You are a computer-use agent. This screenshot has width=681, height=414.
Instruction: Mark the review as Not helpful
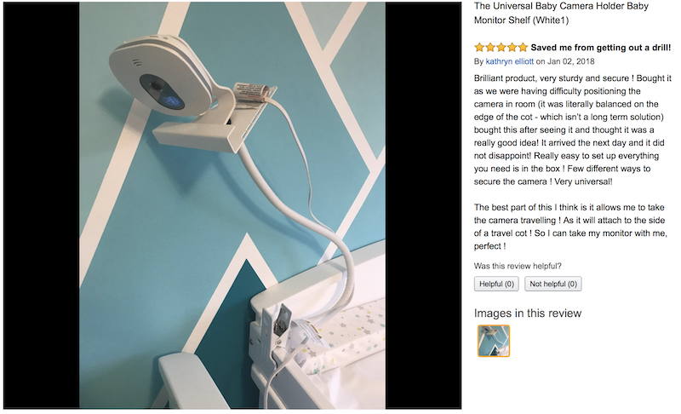552,285
